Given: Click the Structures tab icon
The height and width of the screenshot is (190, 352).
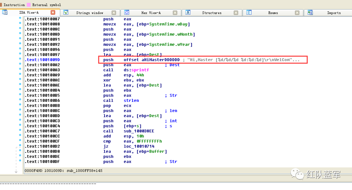Looking at the screenshot, I should pyautogui.click(x=188, y=13).
